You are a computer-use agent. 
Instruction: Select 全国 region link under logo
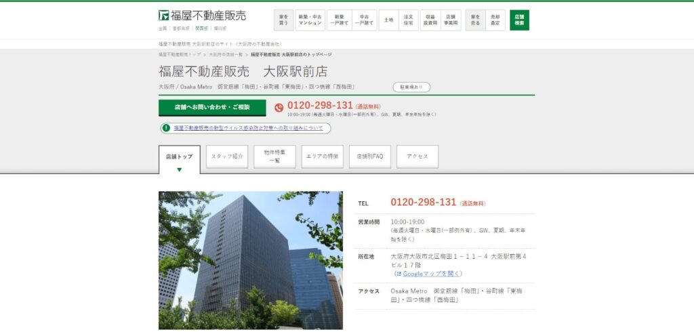coord(163,28)
